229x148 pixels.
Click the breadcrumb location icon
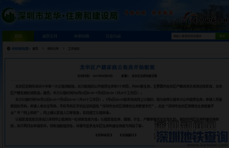pos(9,49)
